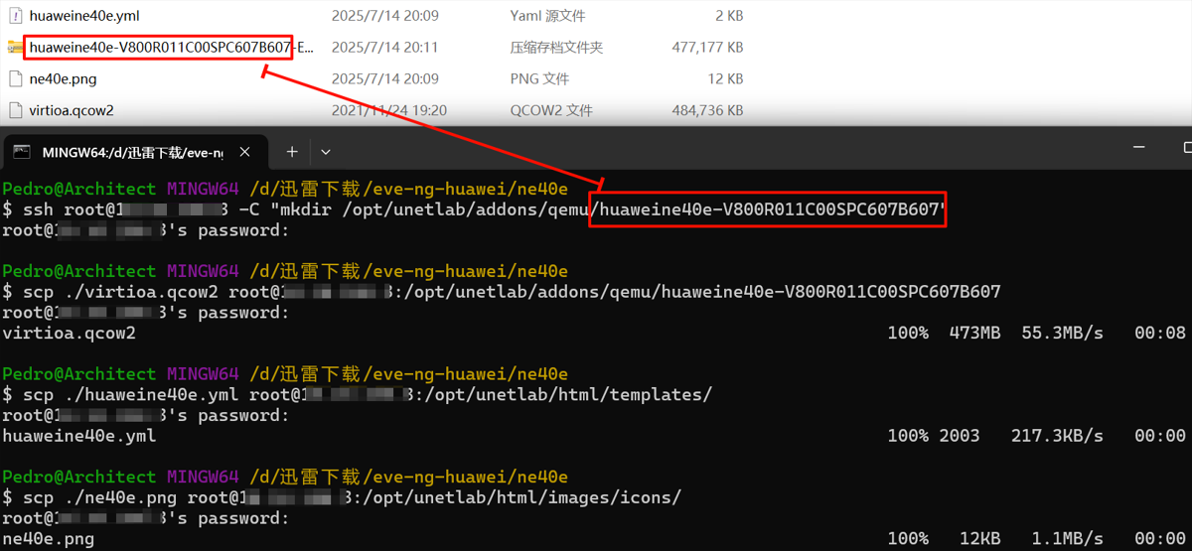Select the compressed archive file icon

click(15, 47)
